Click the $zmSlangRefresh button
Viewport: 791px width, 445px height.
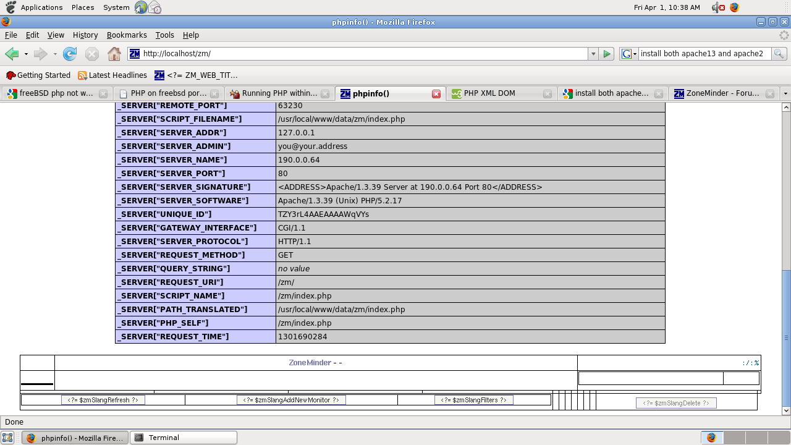[x=103, y=400]
